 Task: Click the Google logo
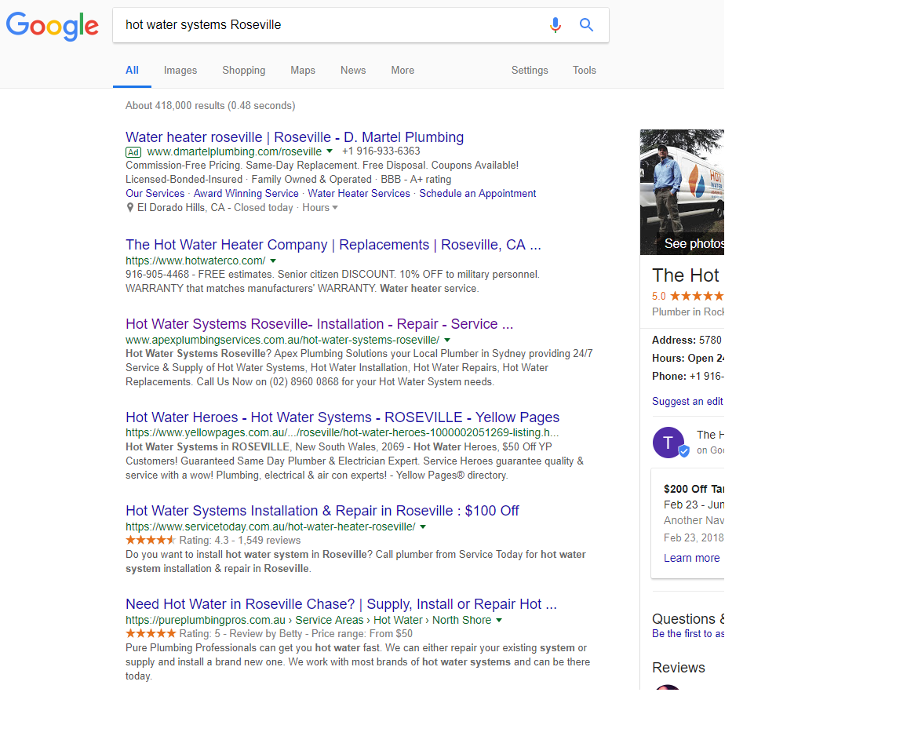[52, 26]
